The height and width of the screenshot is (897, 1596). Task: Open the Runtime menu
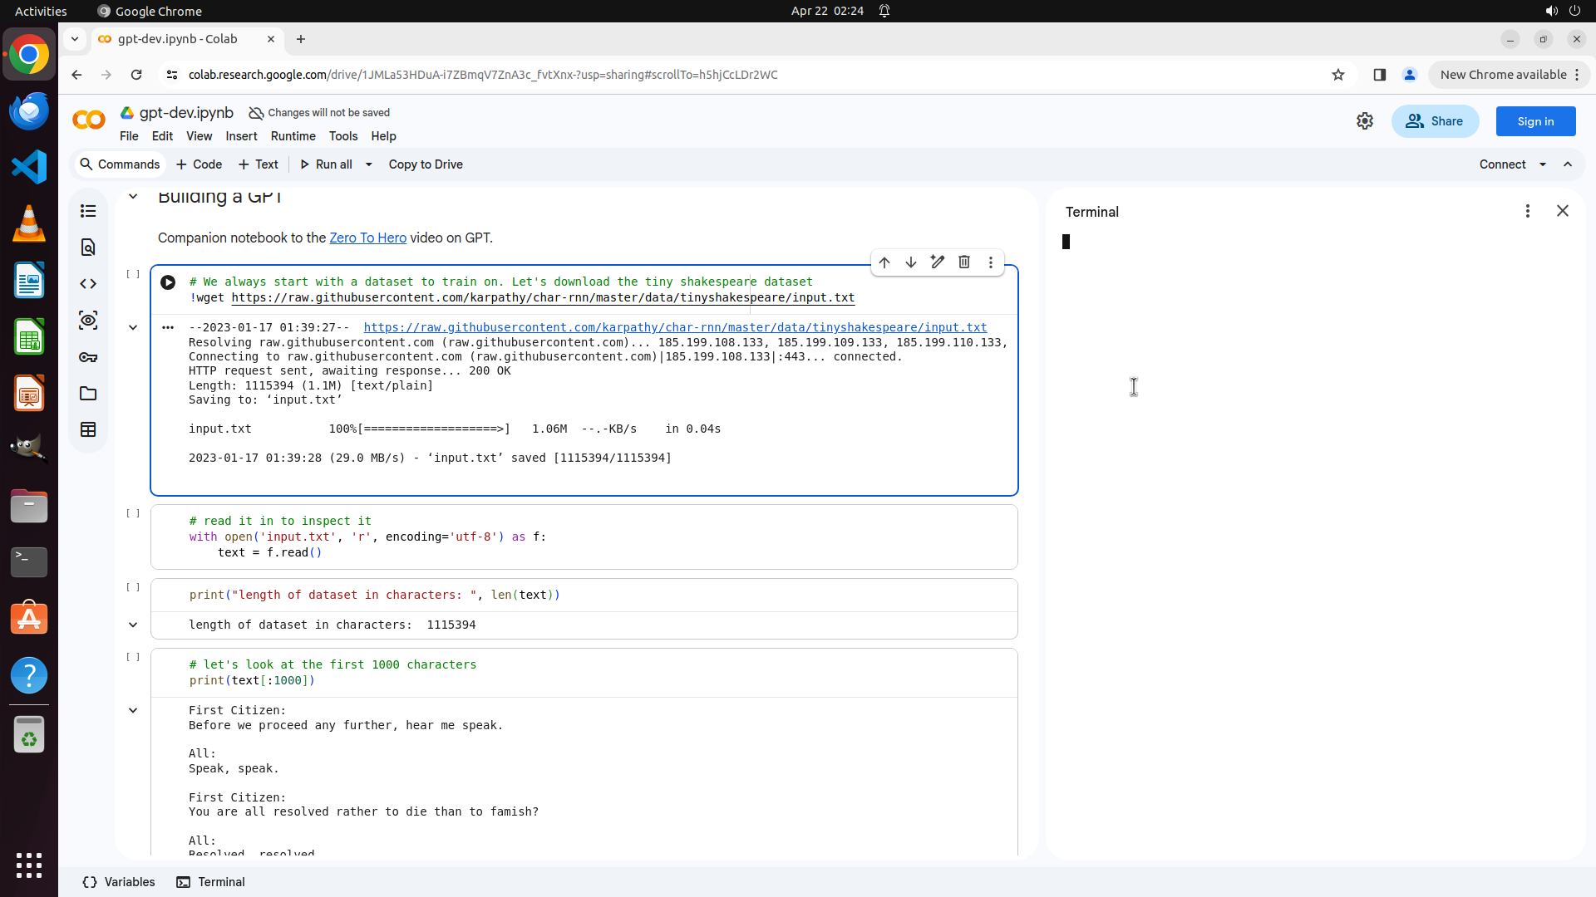click(x=293, y=136)
